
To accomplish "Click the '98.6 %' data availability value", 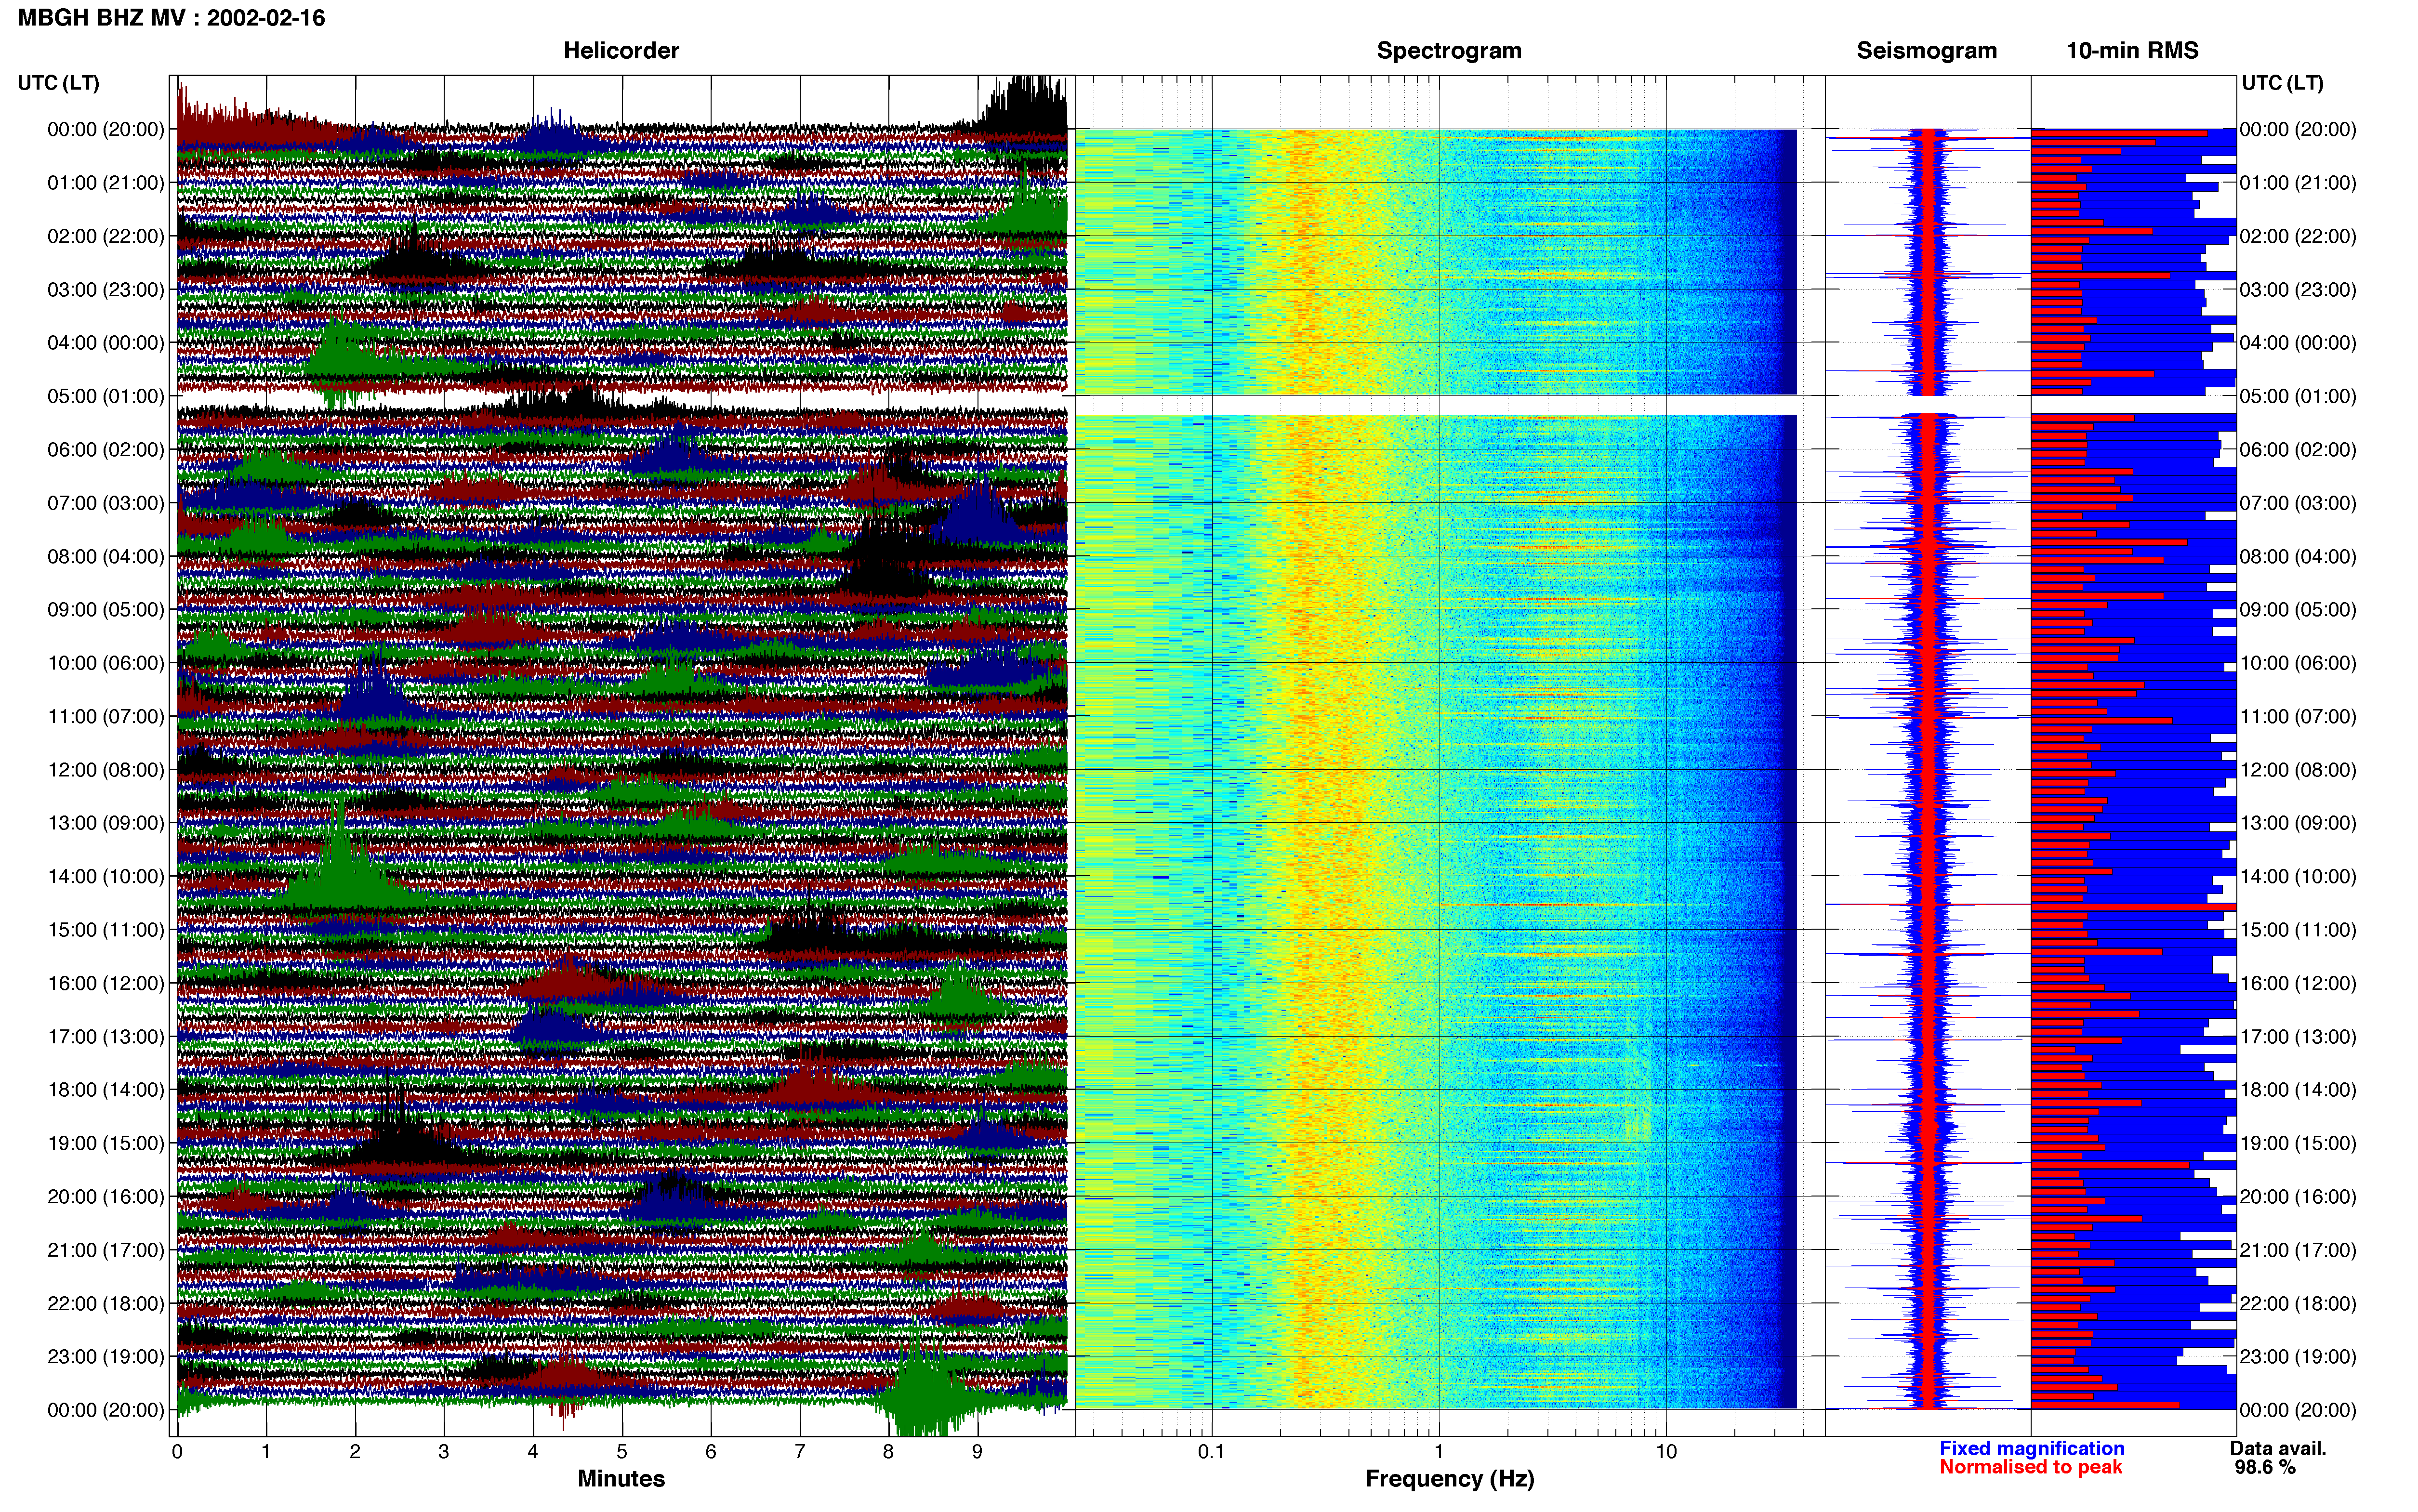I will click(x=2265, y=1467).
